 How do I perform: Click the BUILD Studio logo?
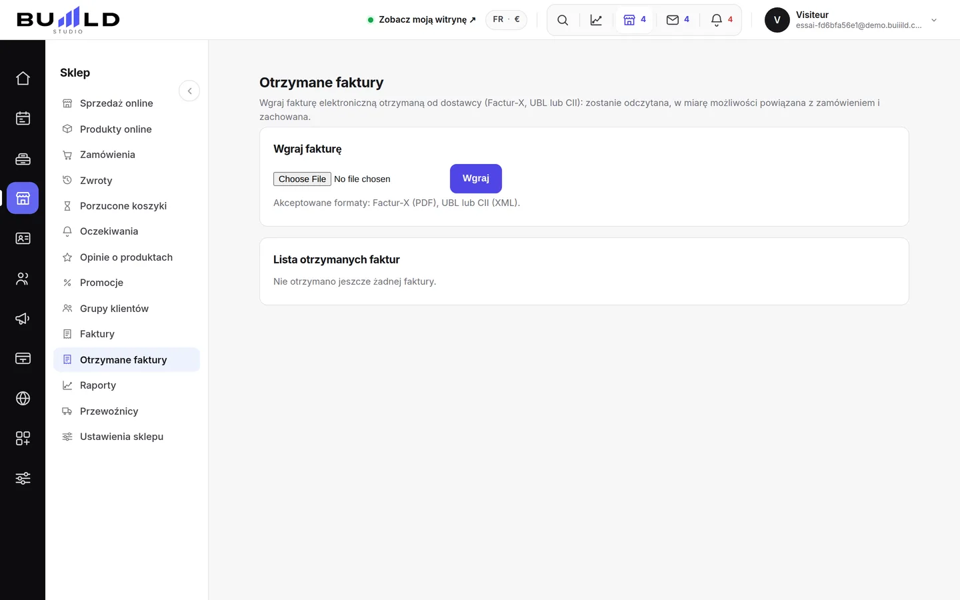(x=68, y=20)
